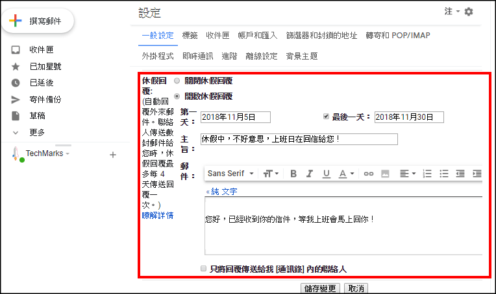Toggle underline formatting
The width and height of the screenshot is (496, 294).
326,174
